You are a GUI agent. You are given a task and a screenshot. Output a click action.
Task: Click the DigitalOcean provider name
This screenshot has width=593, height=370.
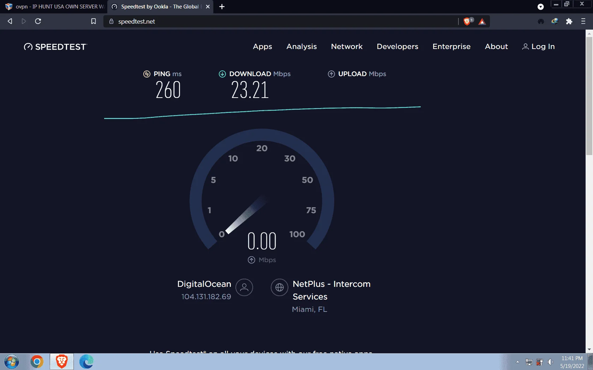(204, 284)
